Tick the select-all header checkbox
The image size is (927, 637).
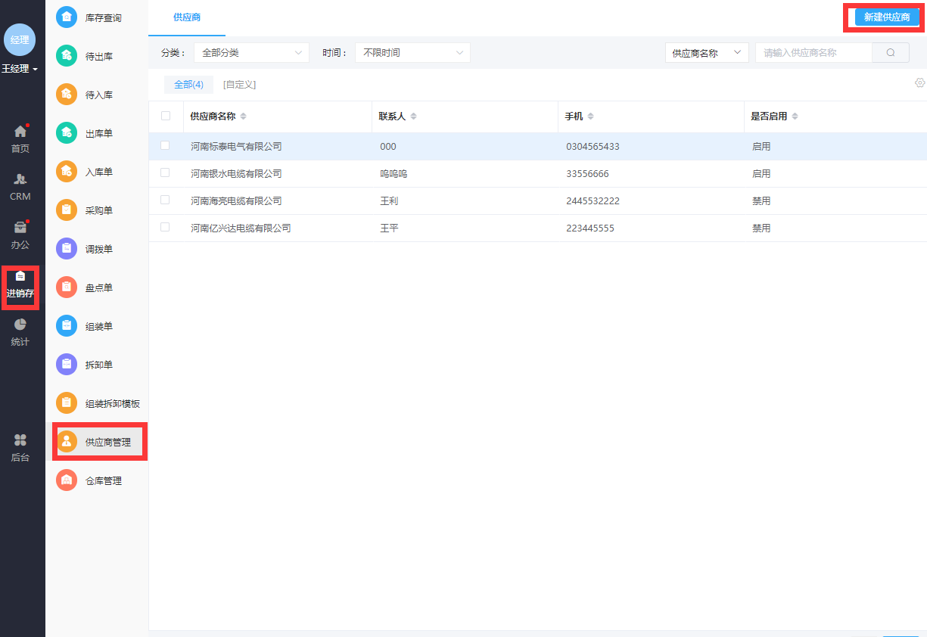(166, 116)
